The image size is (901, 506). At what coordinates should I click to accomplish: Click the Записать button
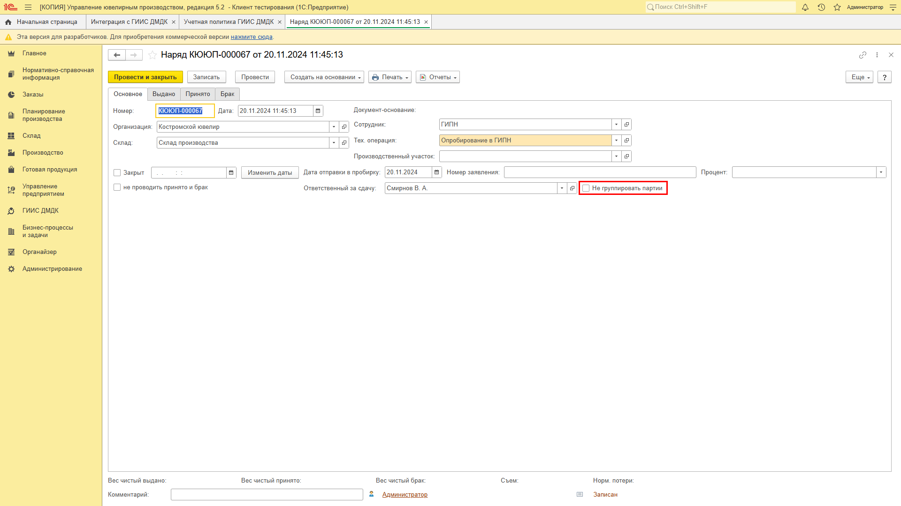[206, 77]
